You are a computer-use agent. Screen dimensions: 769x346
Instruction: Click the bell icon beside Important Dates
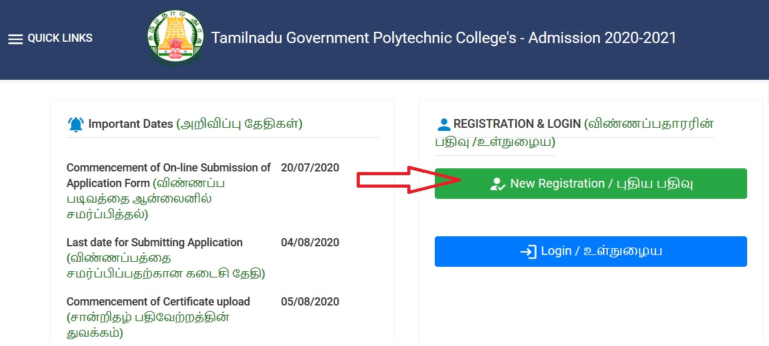[76, 125]
